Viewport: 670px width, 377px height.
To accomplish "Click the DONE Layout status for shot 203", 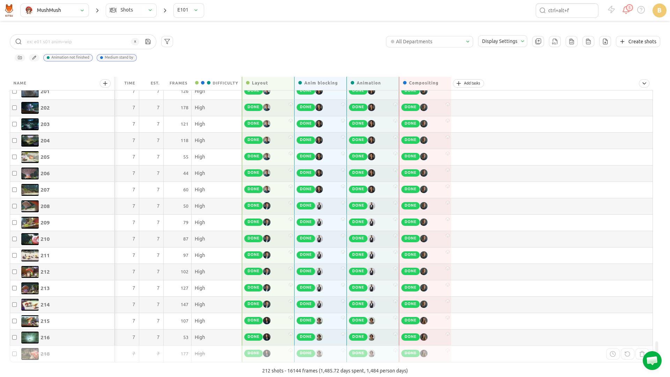I will (253, 124).
